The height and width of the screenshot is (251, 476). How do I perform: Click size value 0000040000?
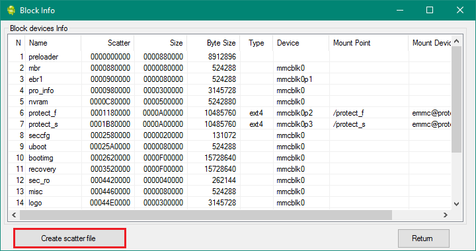[x=163, y=180]
